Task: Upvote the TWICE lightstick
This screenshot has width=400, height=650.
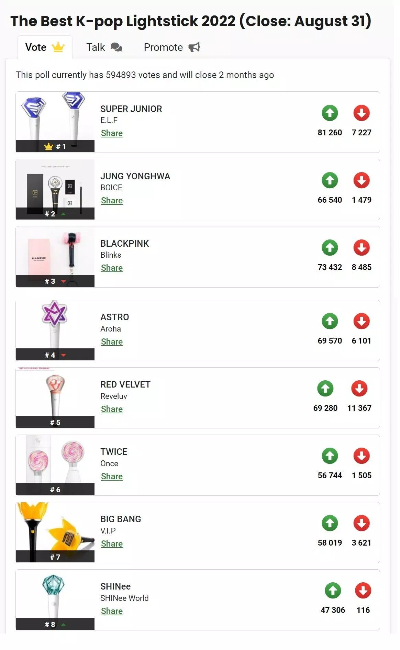Action: (x=330, y=457)
